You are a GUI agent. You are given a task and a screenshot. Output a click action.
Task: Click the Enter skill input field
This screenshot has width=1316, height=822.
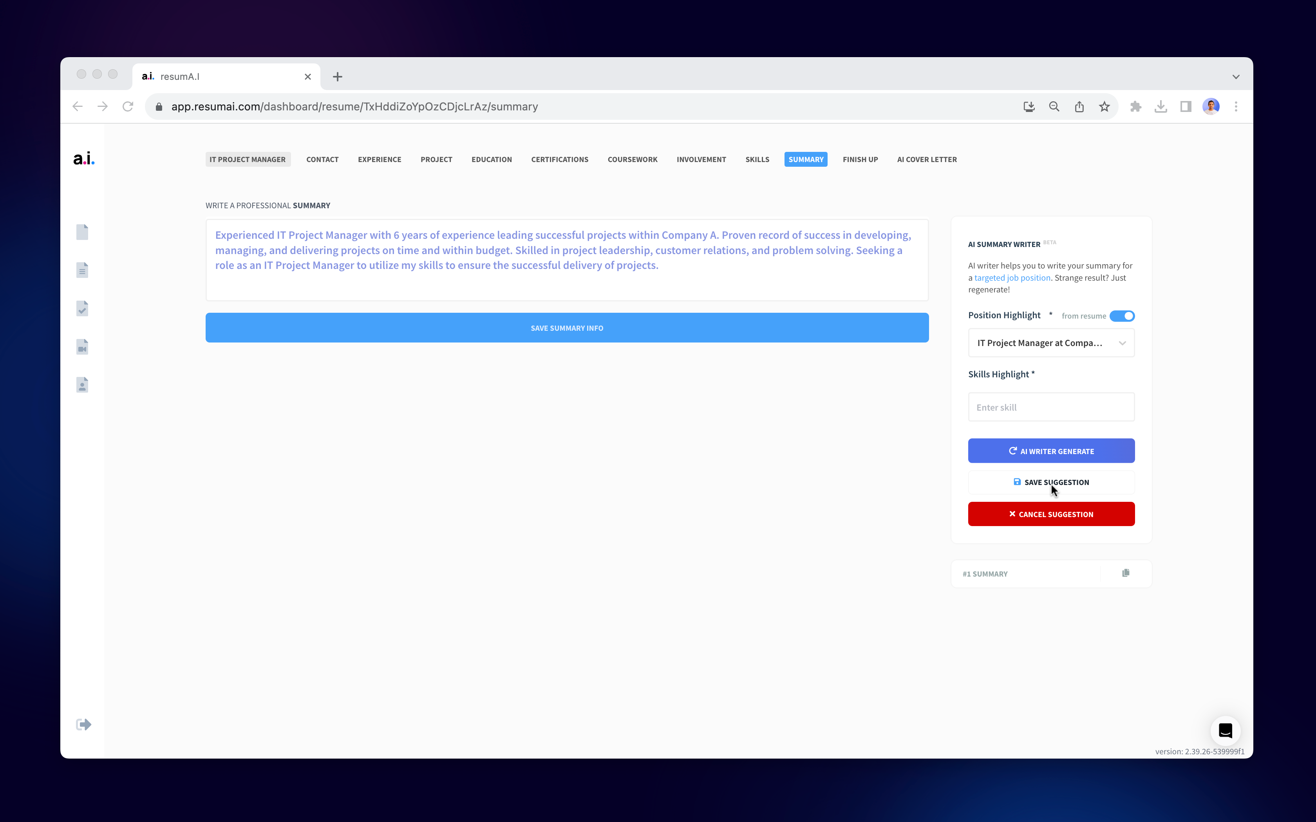(x=1050, y=407)
